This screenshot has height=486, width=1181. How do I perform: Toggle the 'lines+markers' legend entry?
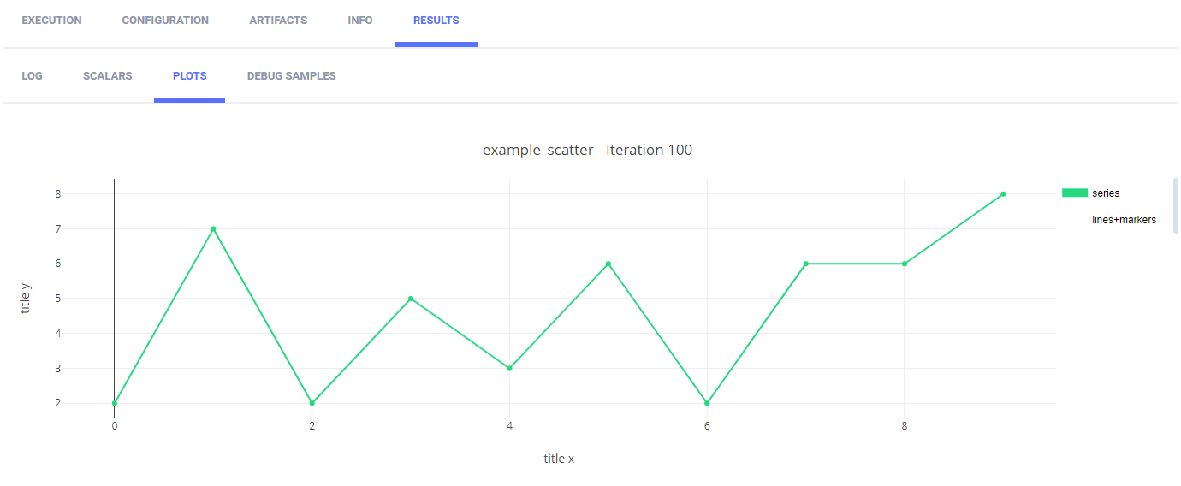click(x=1124, y=220)
